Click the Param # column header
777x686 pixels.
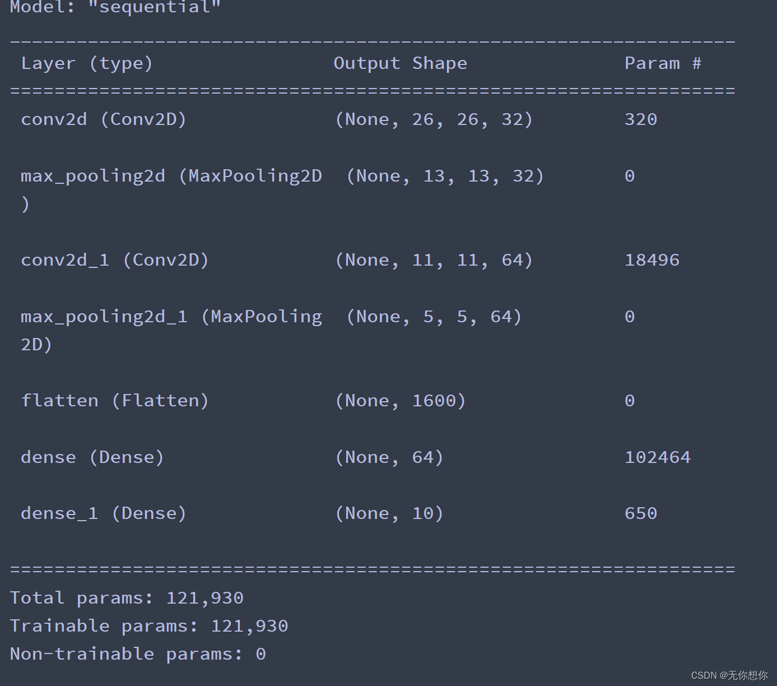click(x=663, y=63)
